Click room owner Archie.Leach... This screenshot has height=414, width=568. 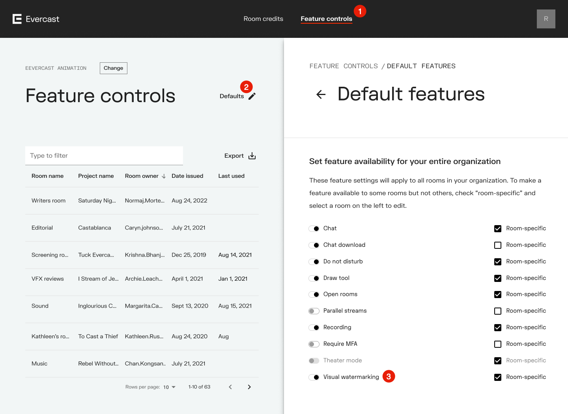coord(144,279)
